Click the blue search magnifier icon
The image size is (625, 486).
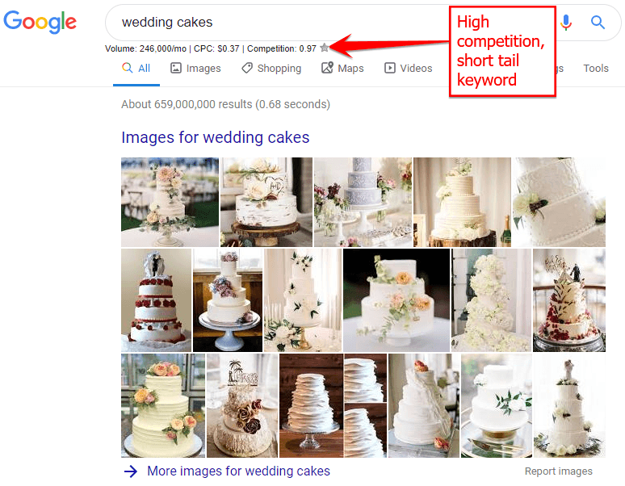598,23
